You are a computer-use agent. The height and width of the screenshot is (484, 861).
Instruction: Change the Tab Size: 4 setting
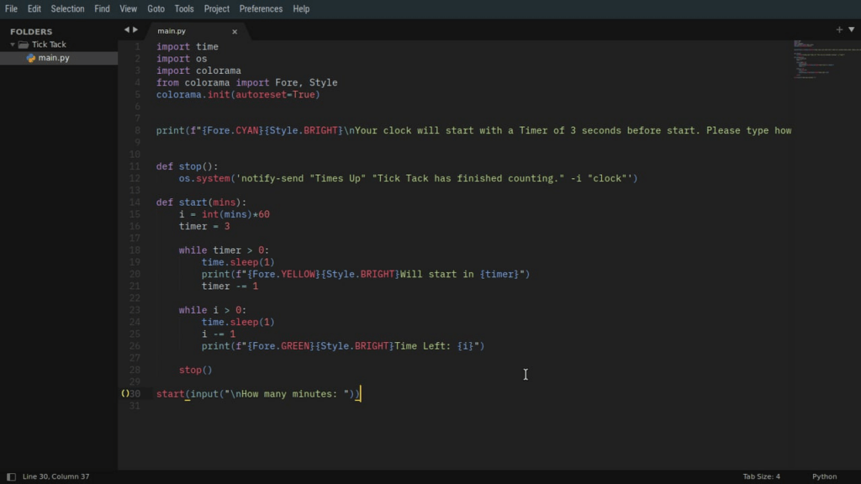pos(761,476)
